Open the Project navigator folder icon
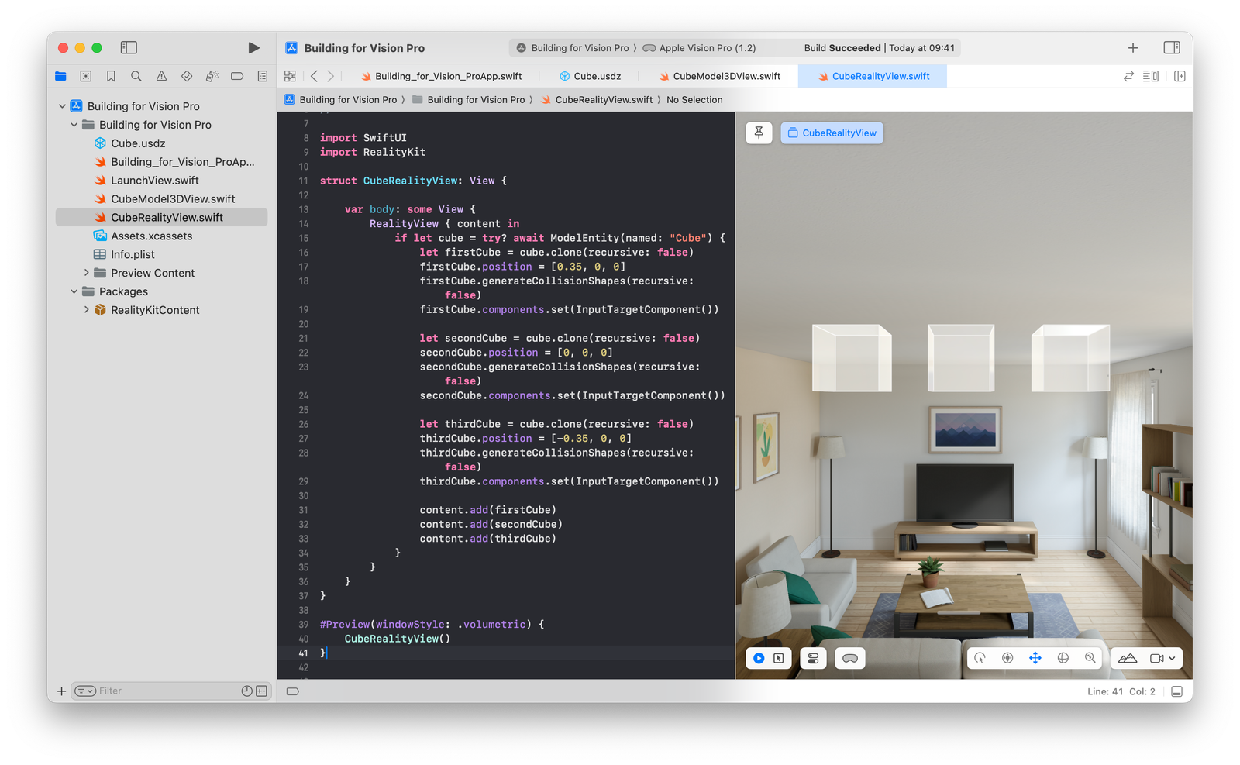Screen dimensions: 1240x765 pyautogui.click(x=60, y=76)
